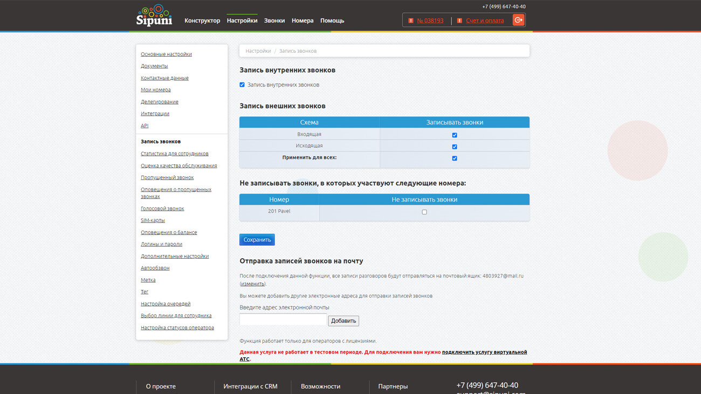This screenshot has width=701, height=394.
Task: Click the Добавить button
Action: point(343,321)
